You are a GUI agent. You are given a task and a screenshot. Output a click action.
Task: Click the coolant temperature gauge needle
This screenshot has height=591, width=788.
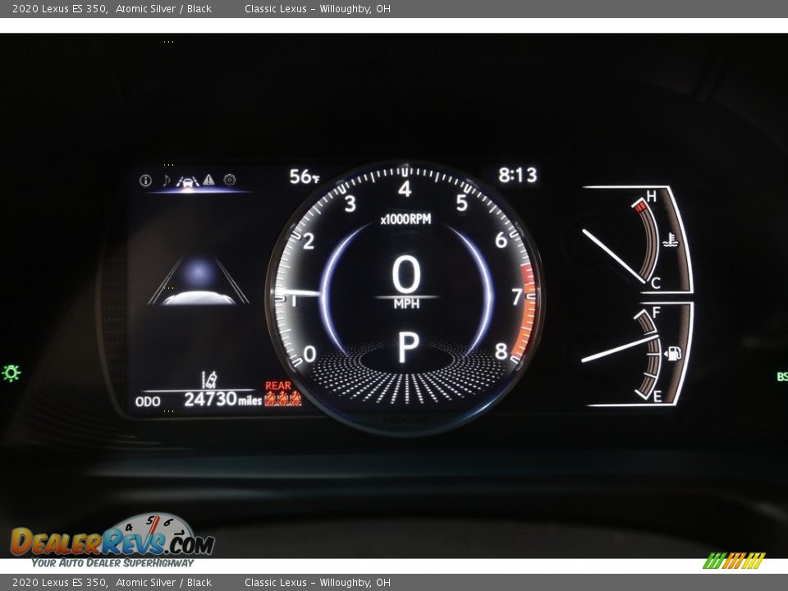[x=614, y=256]
